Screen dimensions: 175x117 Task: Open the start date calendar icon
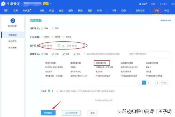point(59,45)
